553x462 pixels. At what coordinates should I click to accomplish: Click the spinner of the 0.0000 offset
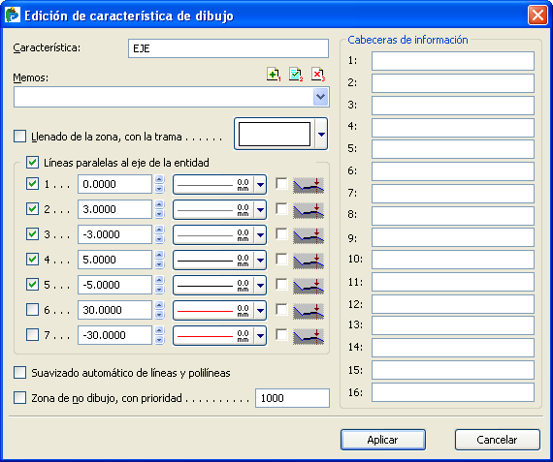point(159,184)
